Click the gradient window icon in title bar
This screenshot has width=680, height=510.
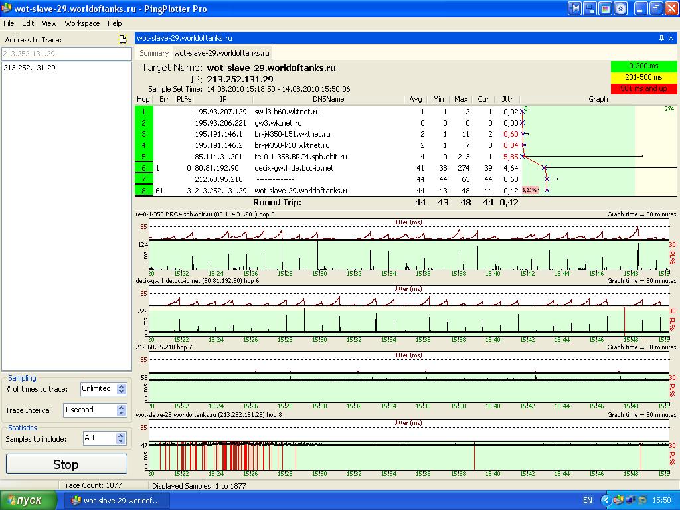pos(605,9)
